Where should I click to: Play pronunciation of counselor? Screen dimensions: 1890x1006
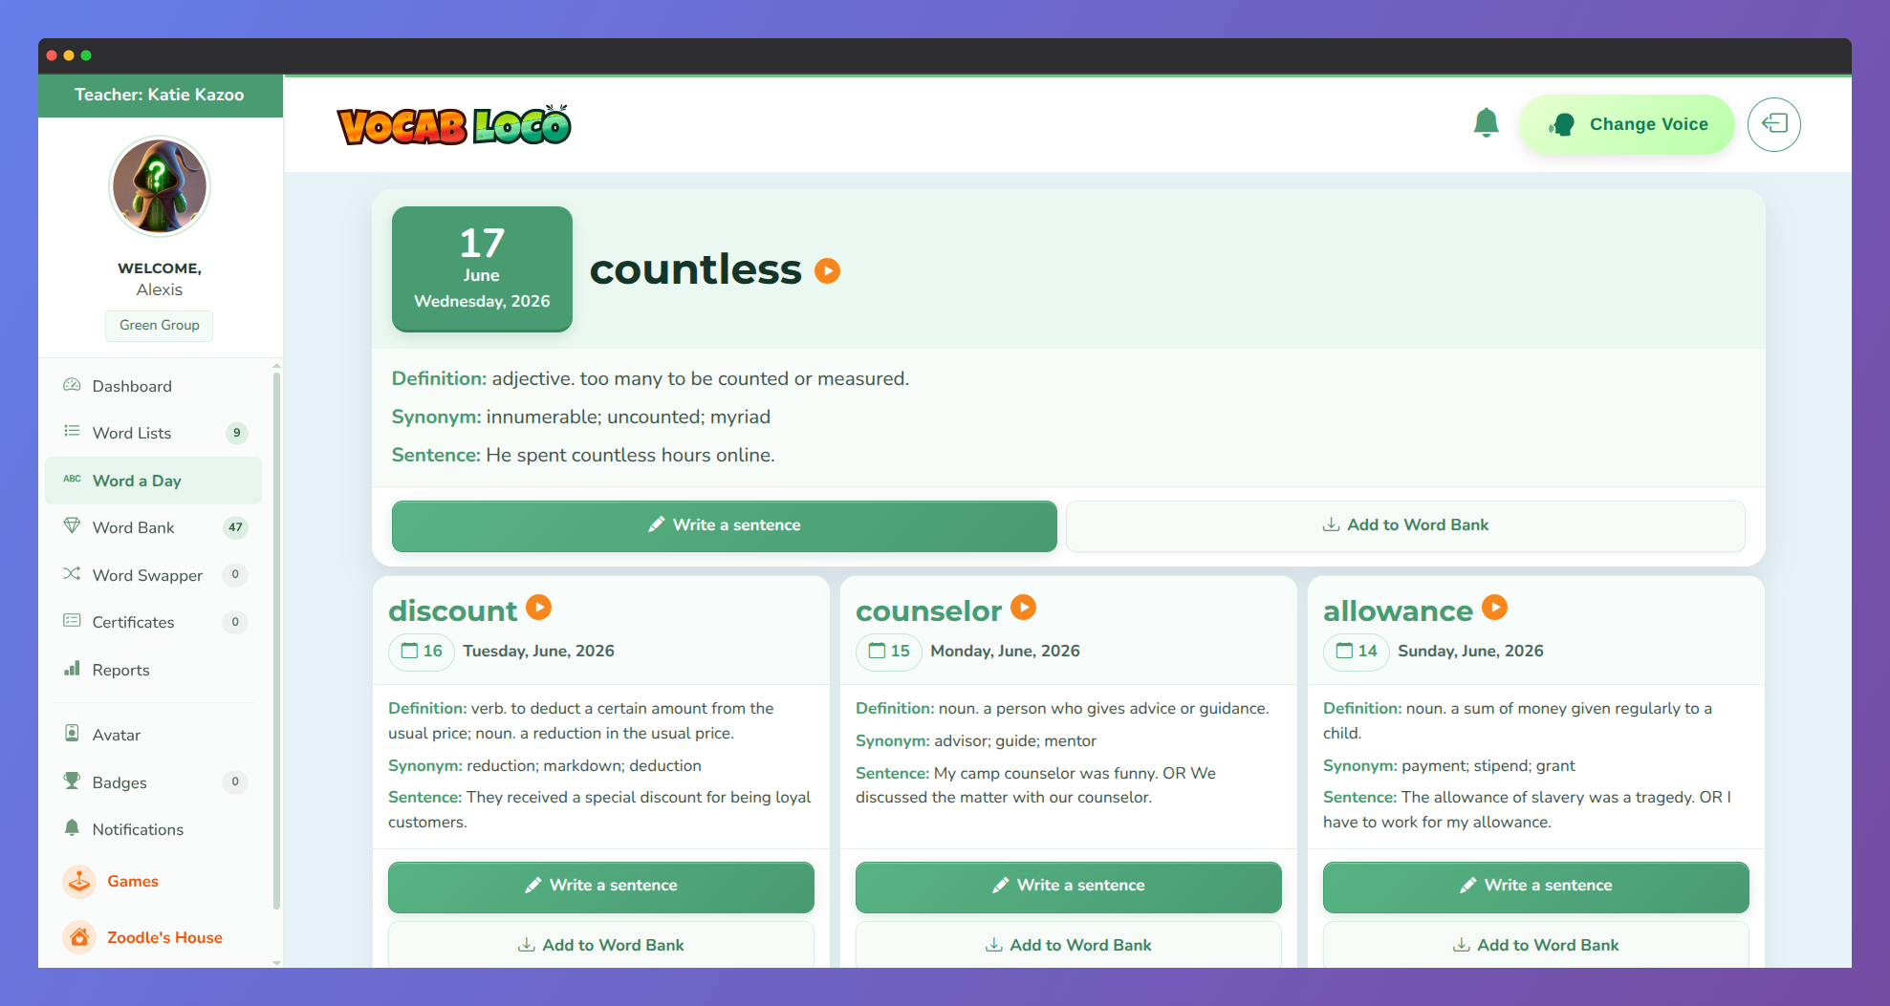(1024, 608)
